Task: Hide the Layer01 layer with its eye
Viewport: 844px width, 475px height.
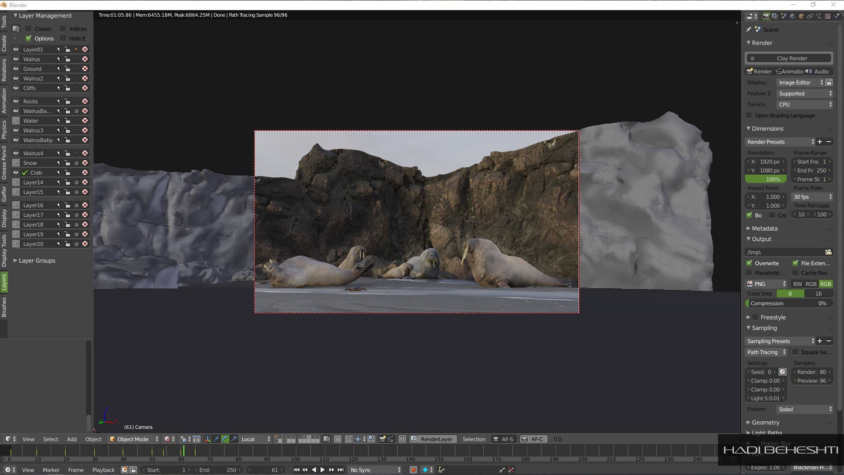Action: 16,49
